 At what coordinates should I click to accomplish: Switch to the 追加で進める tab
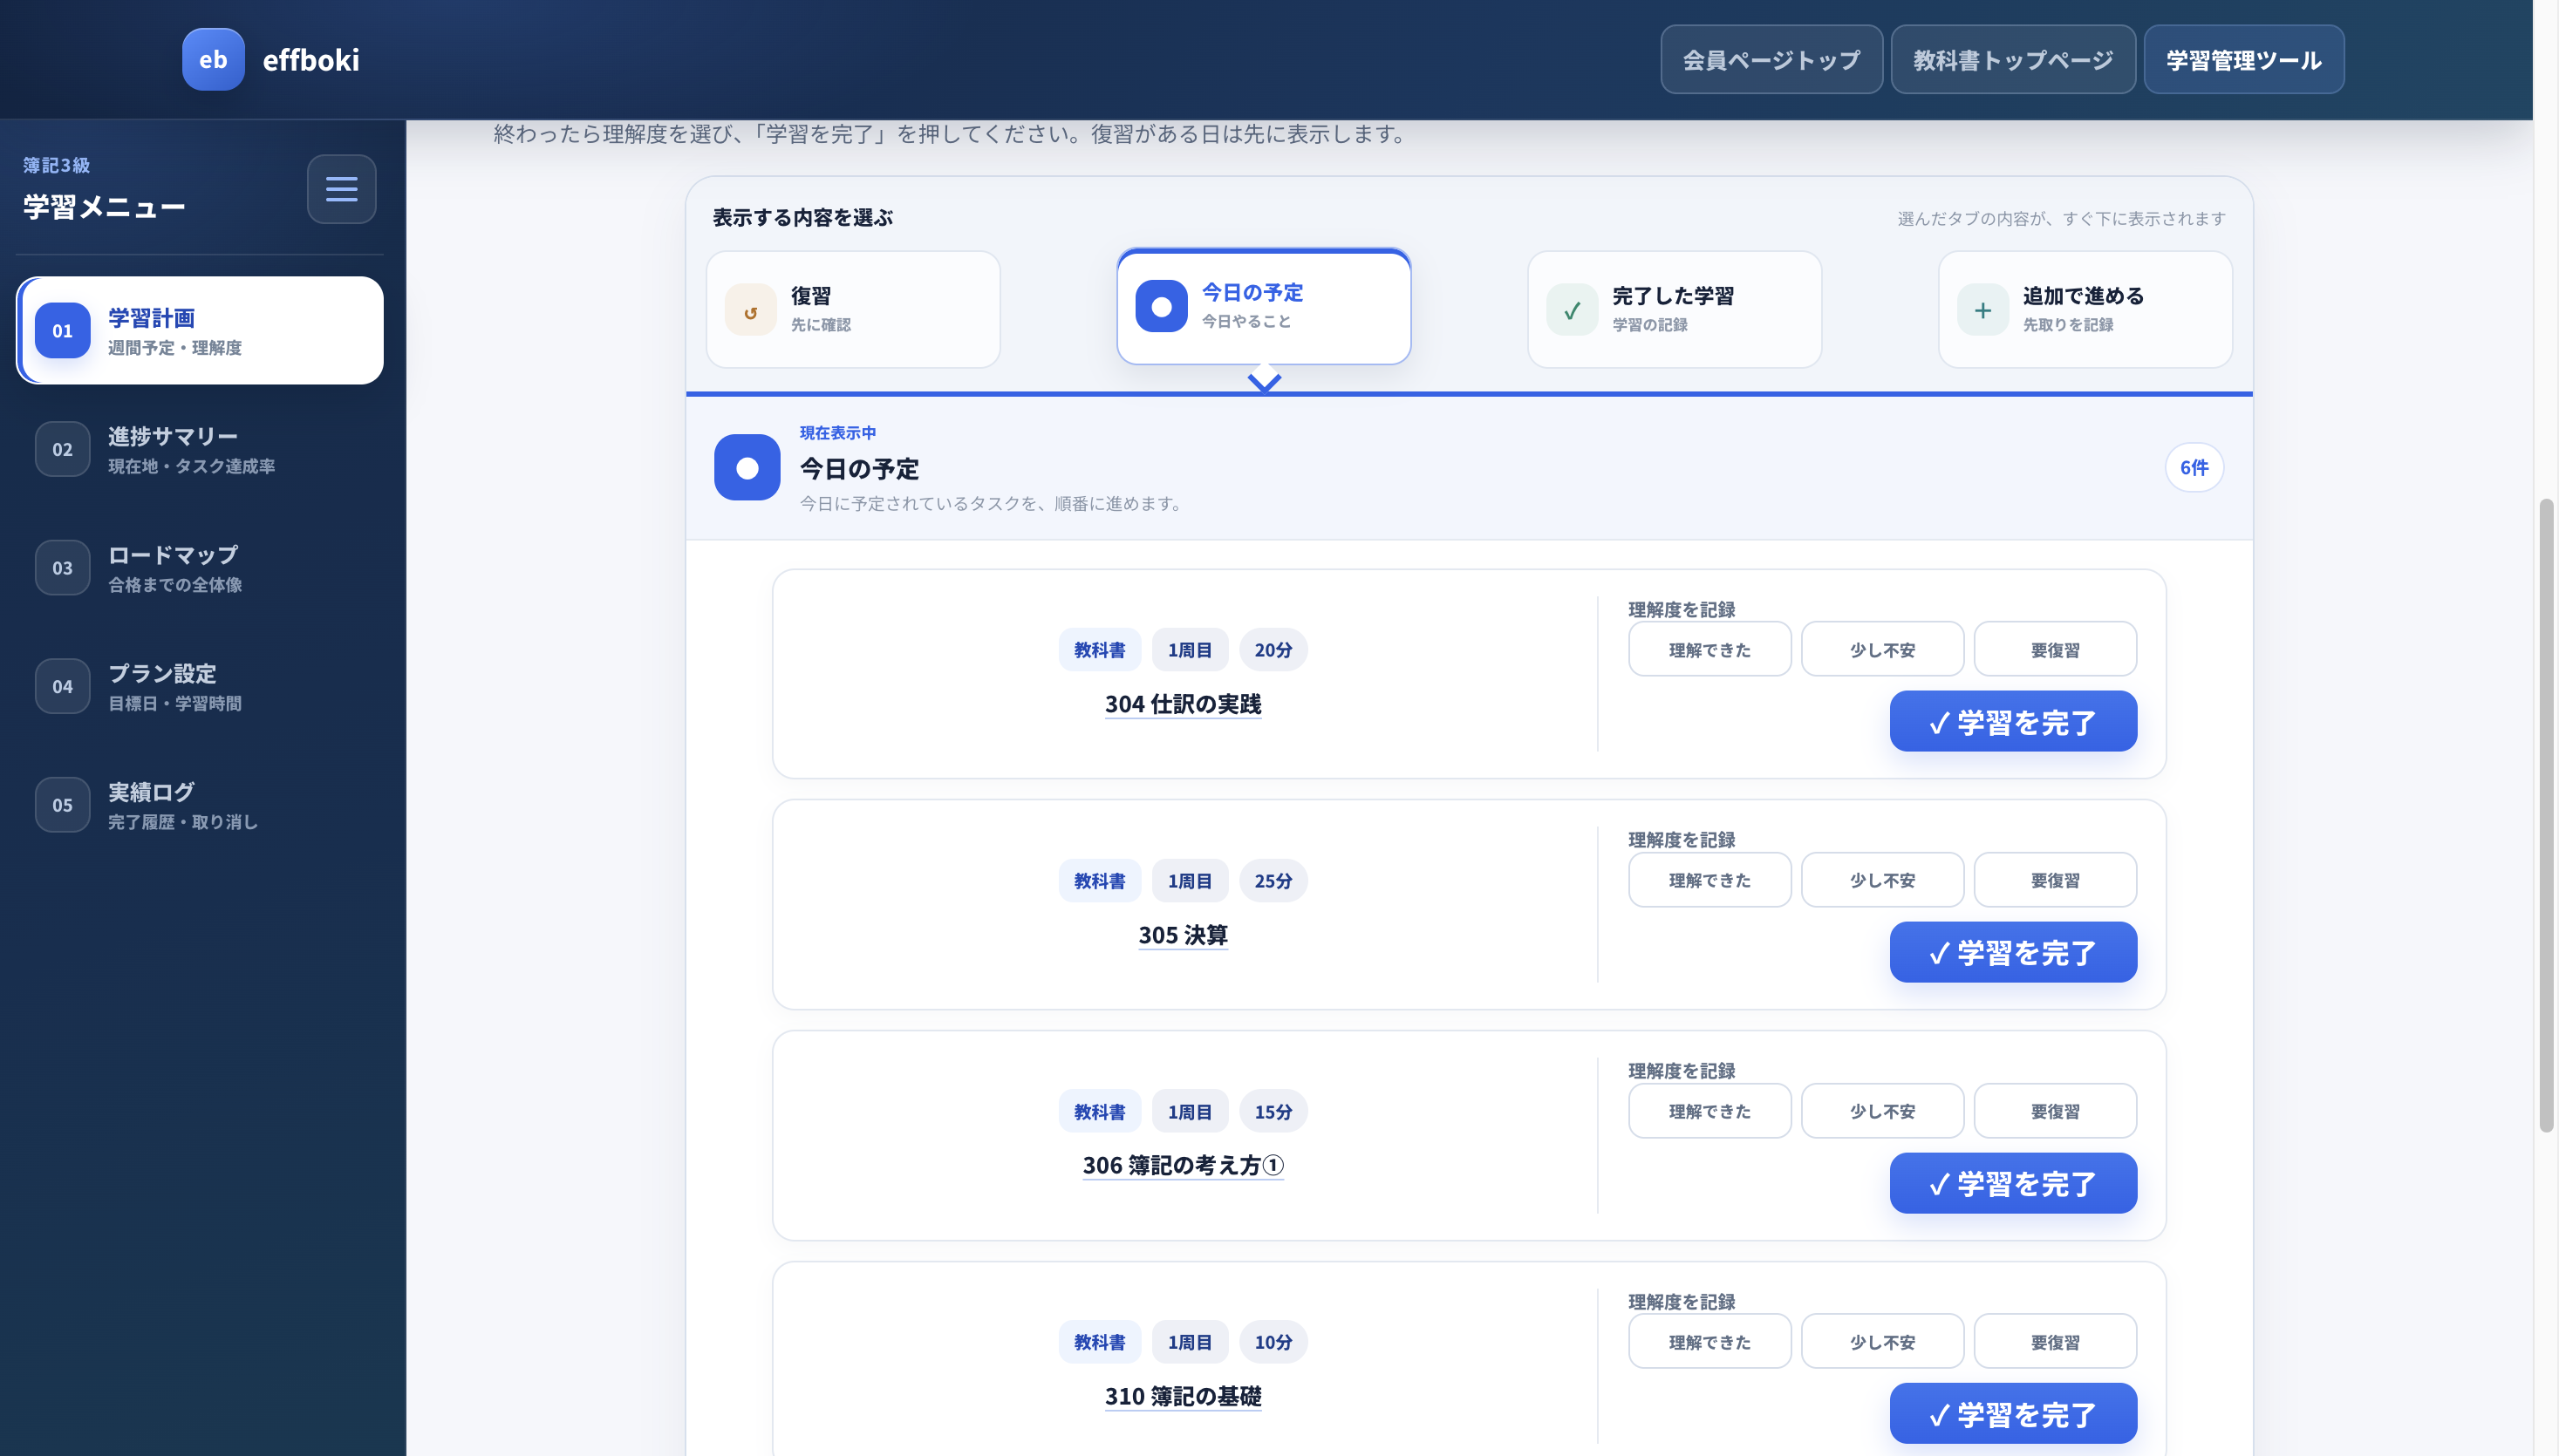point(2085,309)
